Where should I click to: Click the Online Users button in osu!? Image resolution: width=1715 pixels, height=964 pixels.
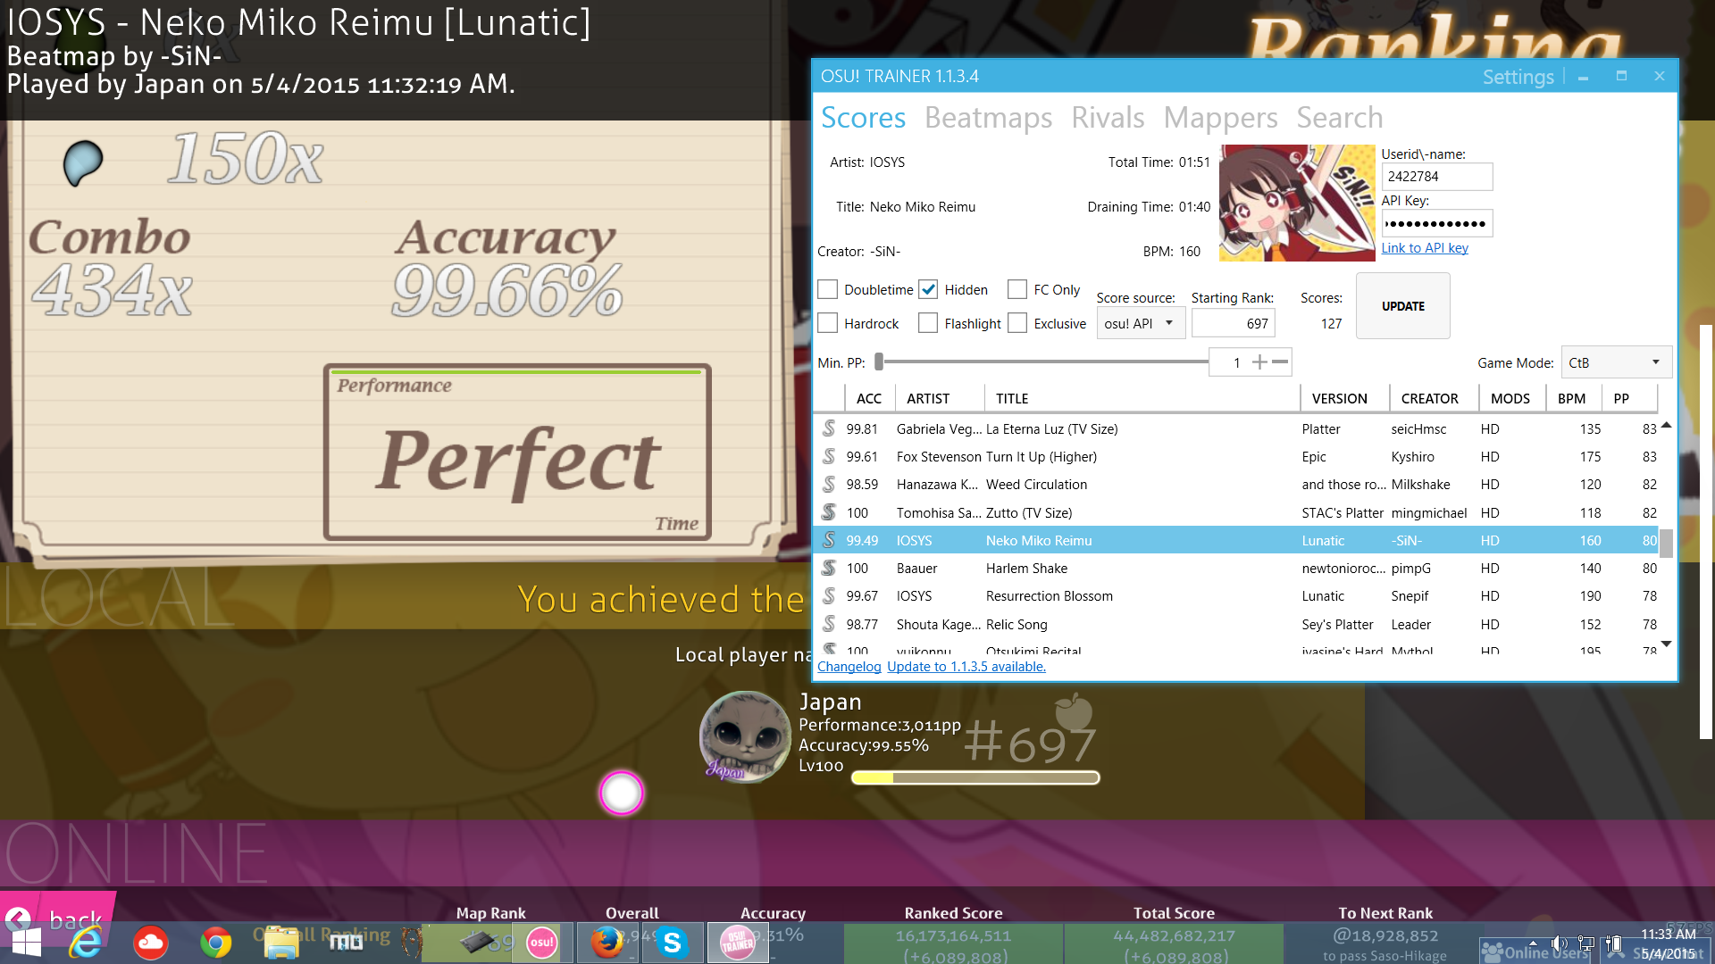(1536, 952)
